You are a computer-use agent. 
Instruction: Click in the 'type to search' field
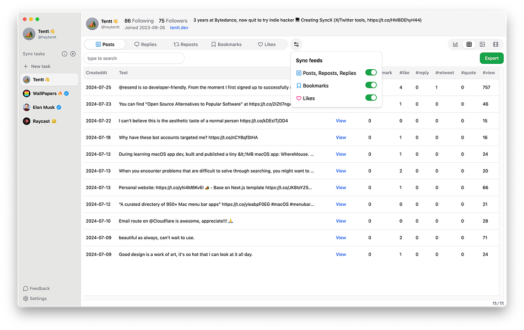point(134,58)
